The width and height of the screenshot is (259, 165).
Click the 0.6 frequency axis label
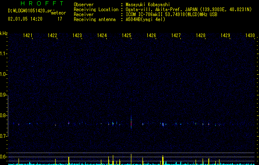[x=3, y=157]
